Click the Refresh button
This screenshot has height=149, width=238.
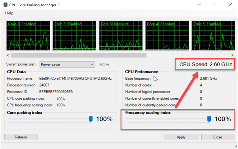21,137
